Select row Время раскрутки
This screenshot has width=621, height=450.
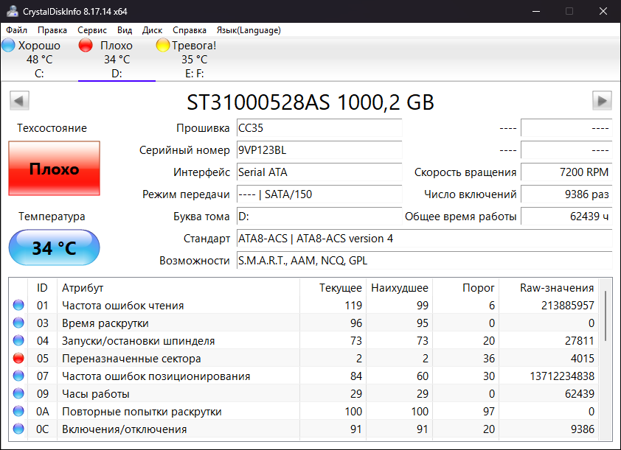pos(304,323)
